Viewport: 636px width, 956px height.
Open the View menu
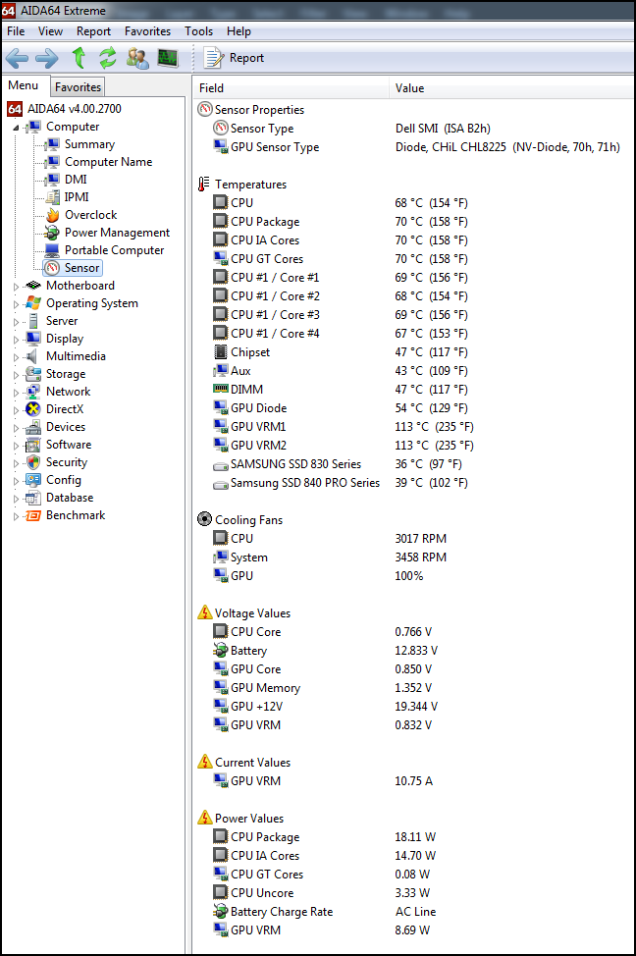pyautogui.click(x=50, y=31)
